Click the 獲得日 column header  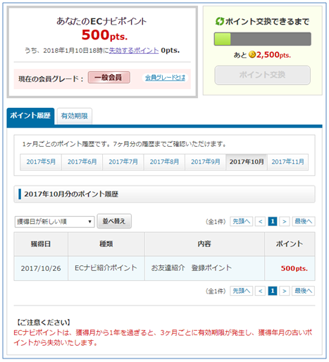tap(41, 244)
